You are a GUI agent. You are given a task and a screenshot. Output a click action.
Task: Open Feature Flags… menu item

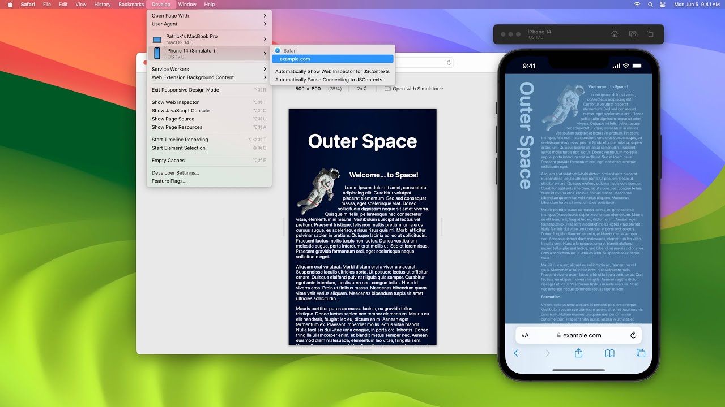point(209,181)
